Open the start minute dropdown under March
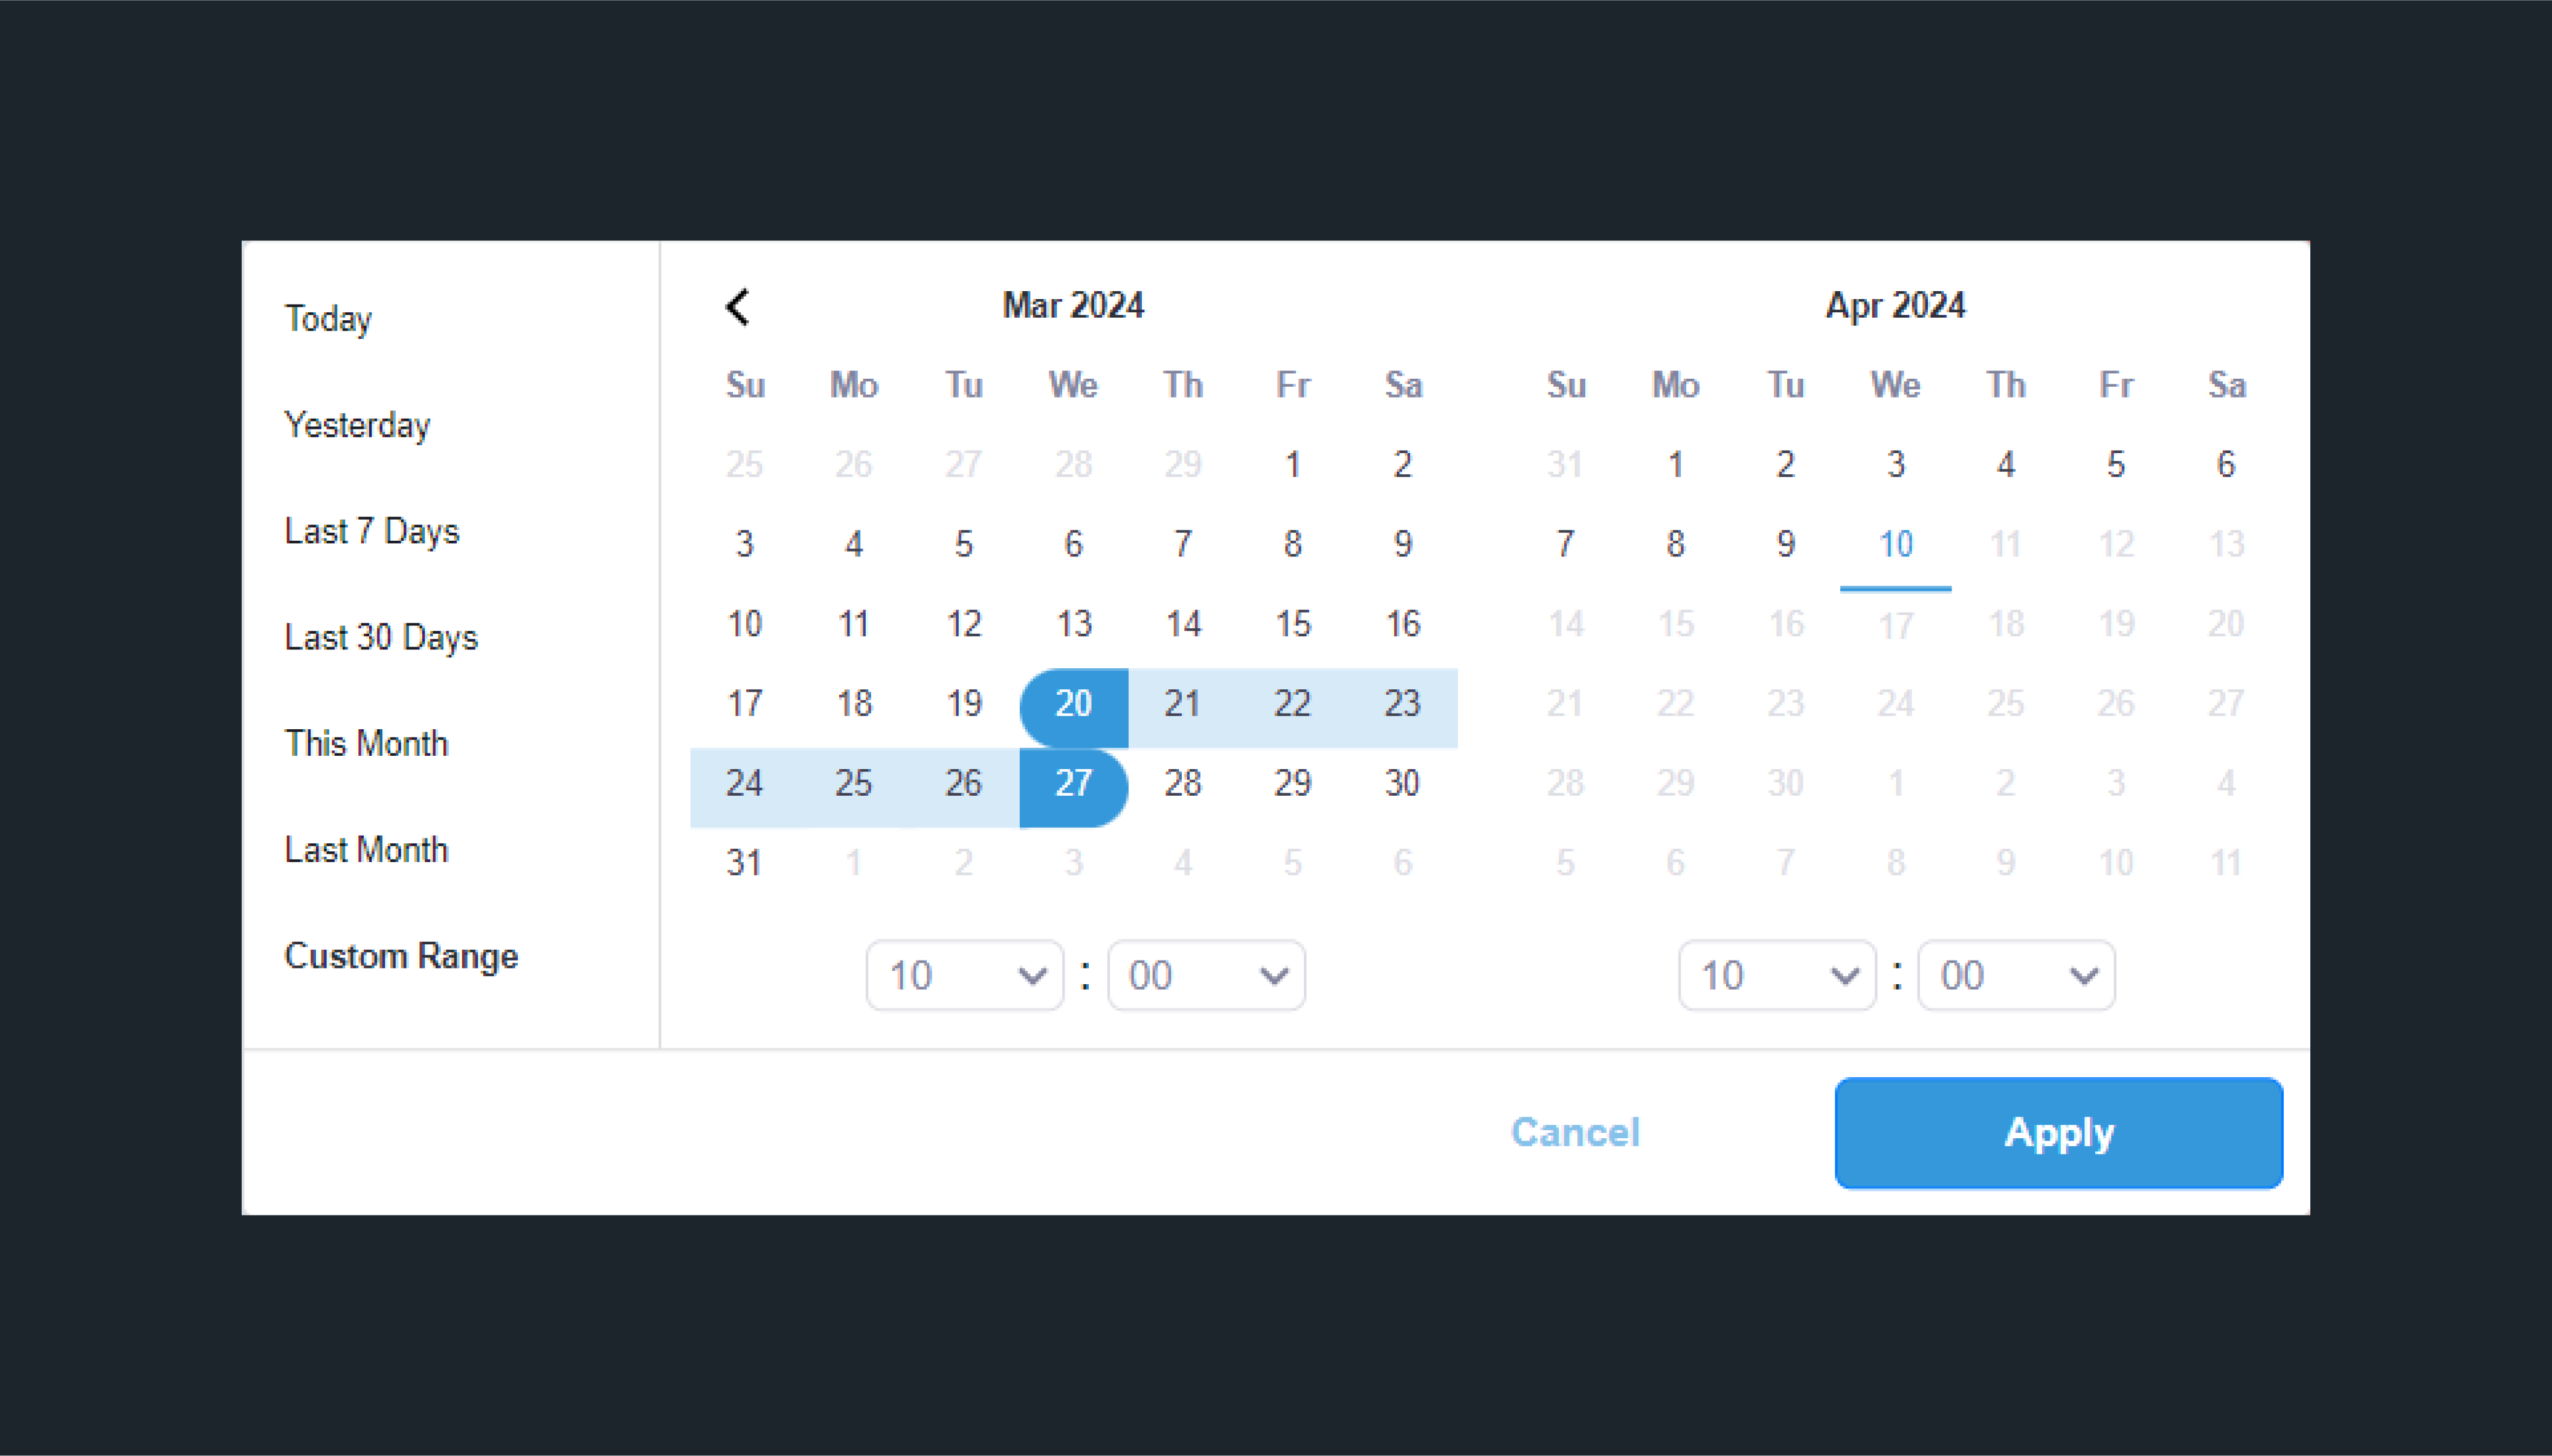 (x=1206, y=975)
